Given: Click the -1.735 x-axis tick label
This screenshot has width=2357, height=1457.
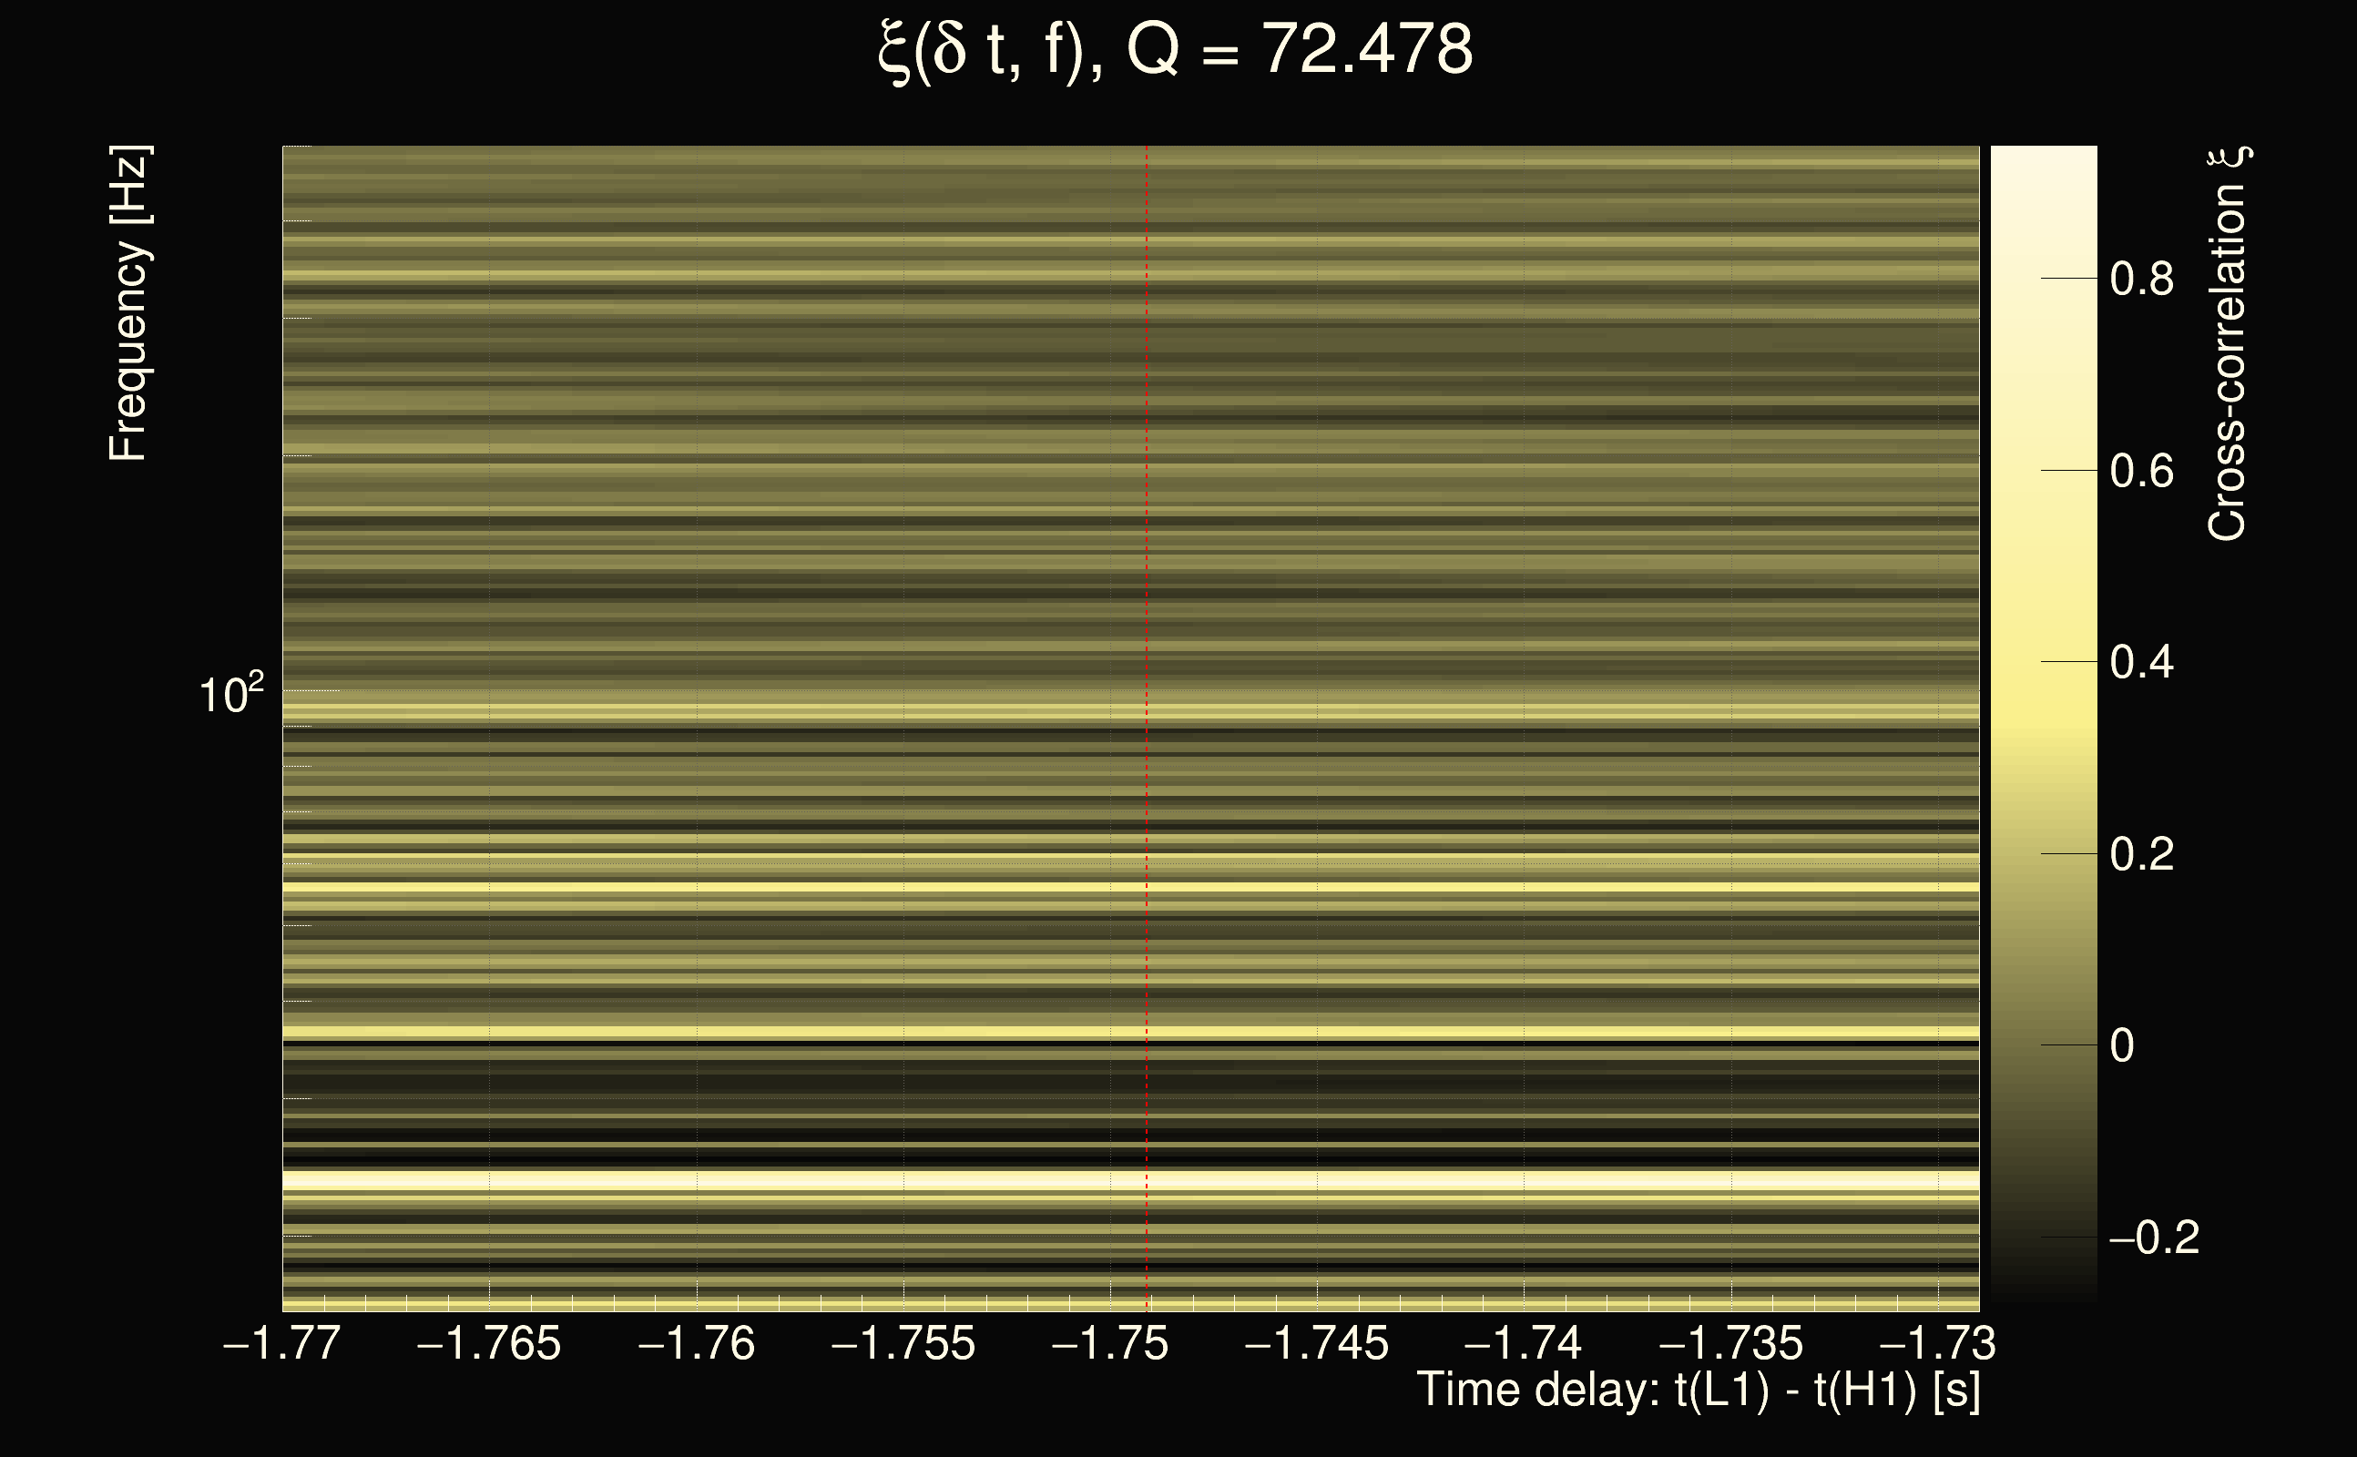Looking at the screenshot, I should [x=1730, y=1343].
